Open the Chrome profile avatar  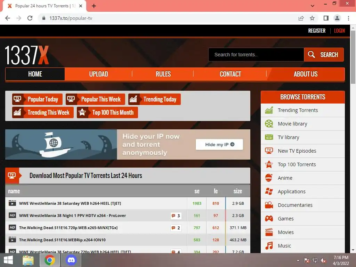pos(337,18)
